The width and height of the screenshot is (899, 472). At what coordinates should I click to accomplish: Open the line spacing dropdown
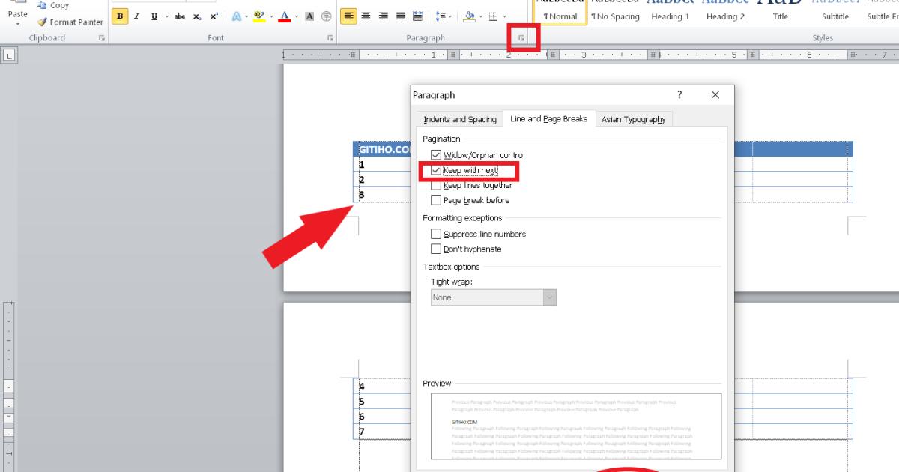click(441, 16)
